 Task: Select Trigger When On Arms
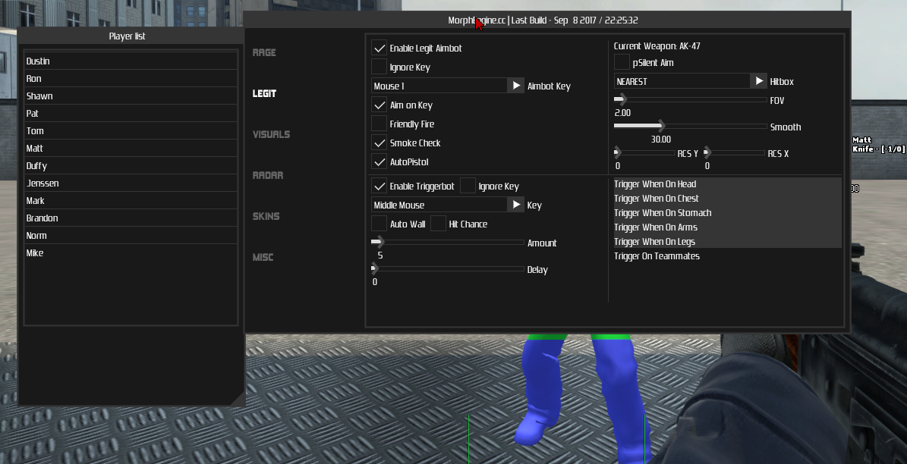pos(728,227)
